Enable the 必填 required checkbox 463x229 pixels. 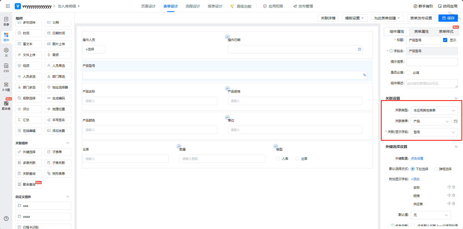pos(408,73)
